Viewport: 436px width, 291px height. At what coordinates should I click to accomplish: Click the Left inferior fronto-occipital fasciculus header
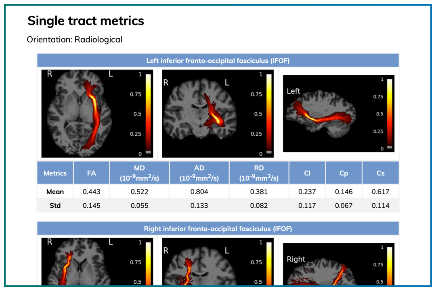[x=218, y=61]
